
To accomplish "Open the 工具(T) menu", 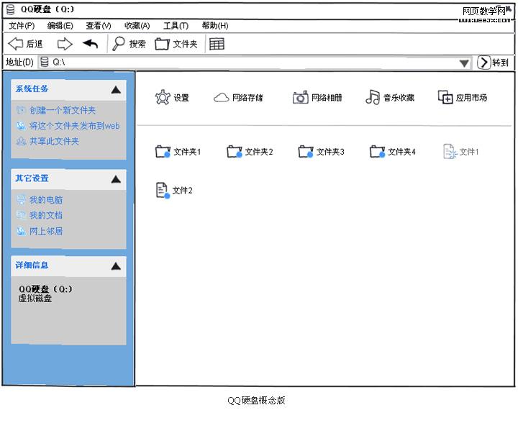I will click(176, 26).
